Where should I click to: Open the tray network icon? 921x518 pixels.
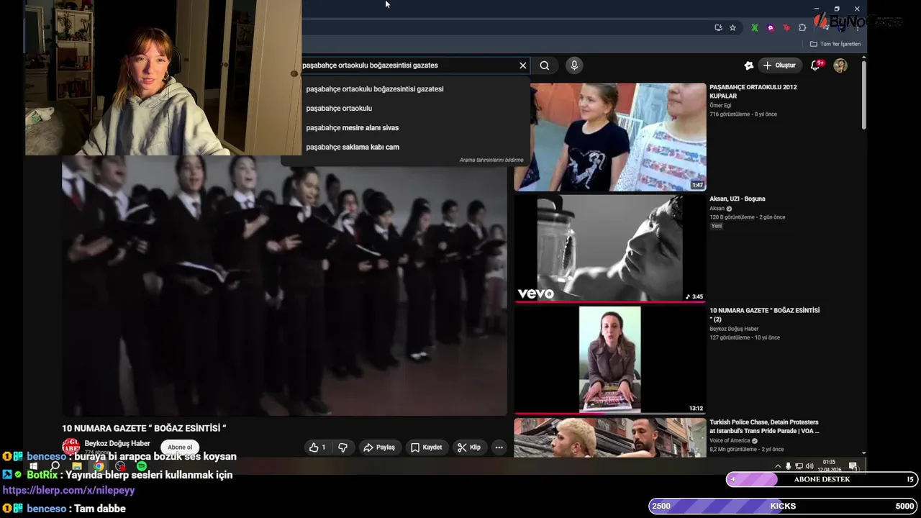pyautogui.click(x=799, y=466)
